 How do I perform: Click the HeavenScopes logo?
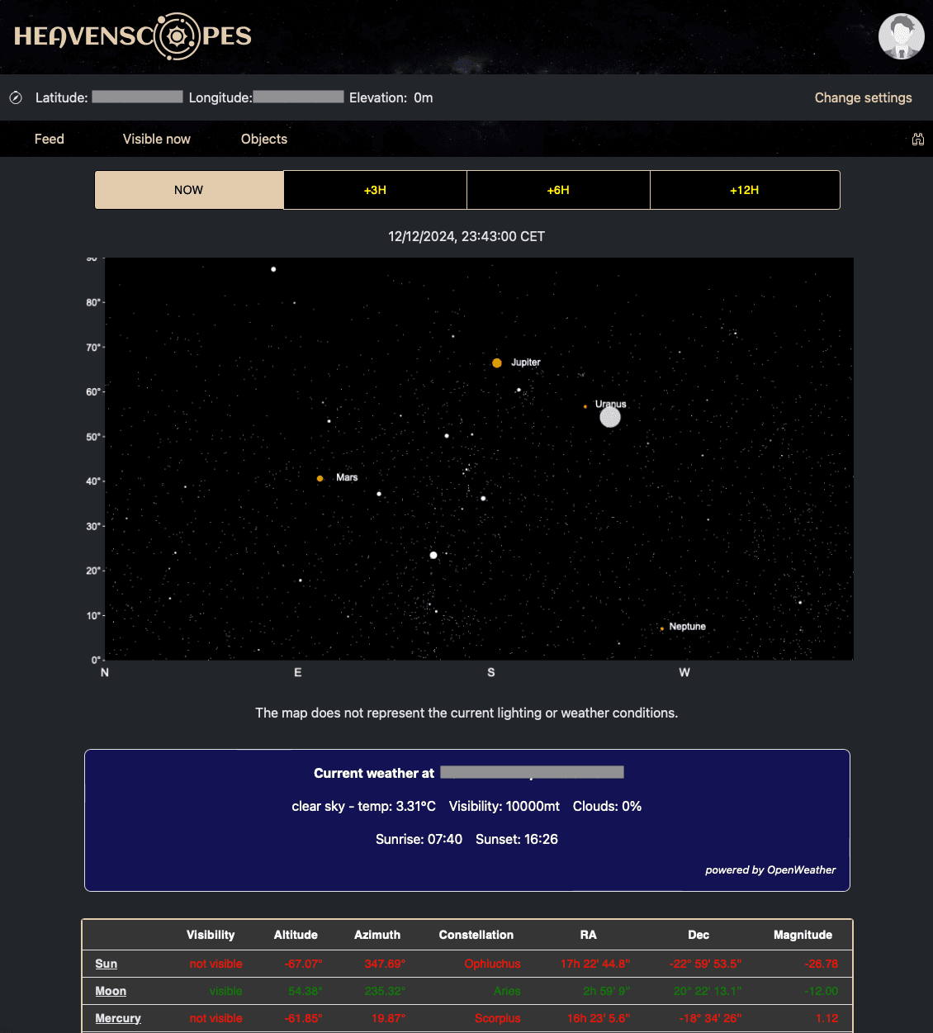133,36
